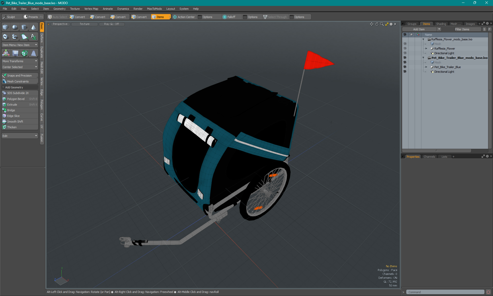The height and width of the screenshot is (296, 493).
Task: Open the Vertex Map menu
Action: click(91, 9)
